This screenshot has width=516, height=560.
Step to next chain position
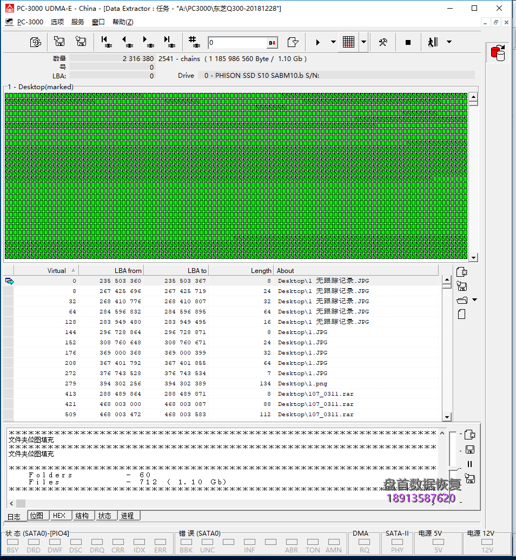(x=148, y=42)
